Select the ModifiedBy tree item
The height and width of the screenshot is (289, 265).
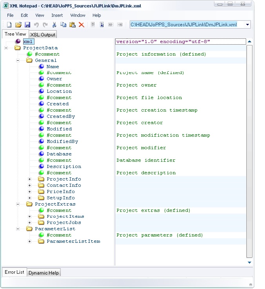tap(62, 141)
